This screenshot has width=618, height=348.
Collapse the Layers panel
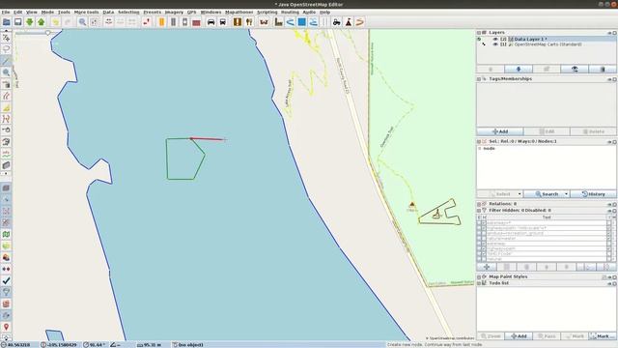point(479,33)
